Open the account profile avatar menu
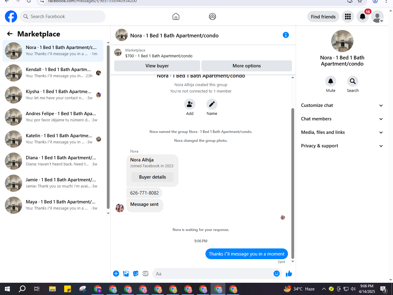 [x=377, y=17]
